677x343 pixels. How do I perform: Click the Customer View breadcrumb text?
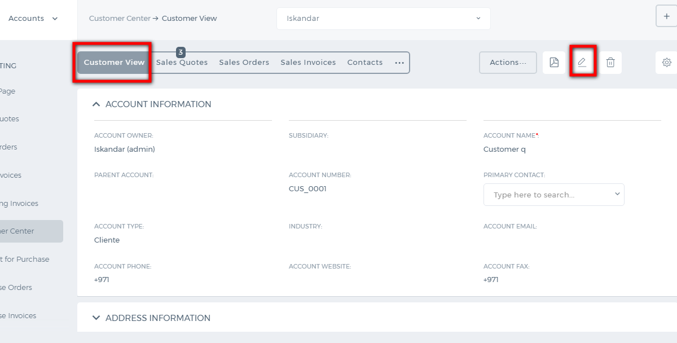pos(190,19)
